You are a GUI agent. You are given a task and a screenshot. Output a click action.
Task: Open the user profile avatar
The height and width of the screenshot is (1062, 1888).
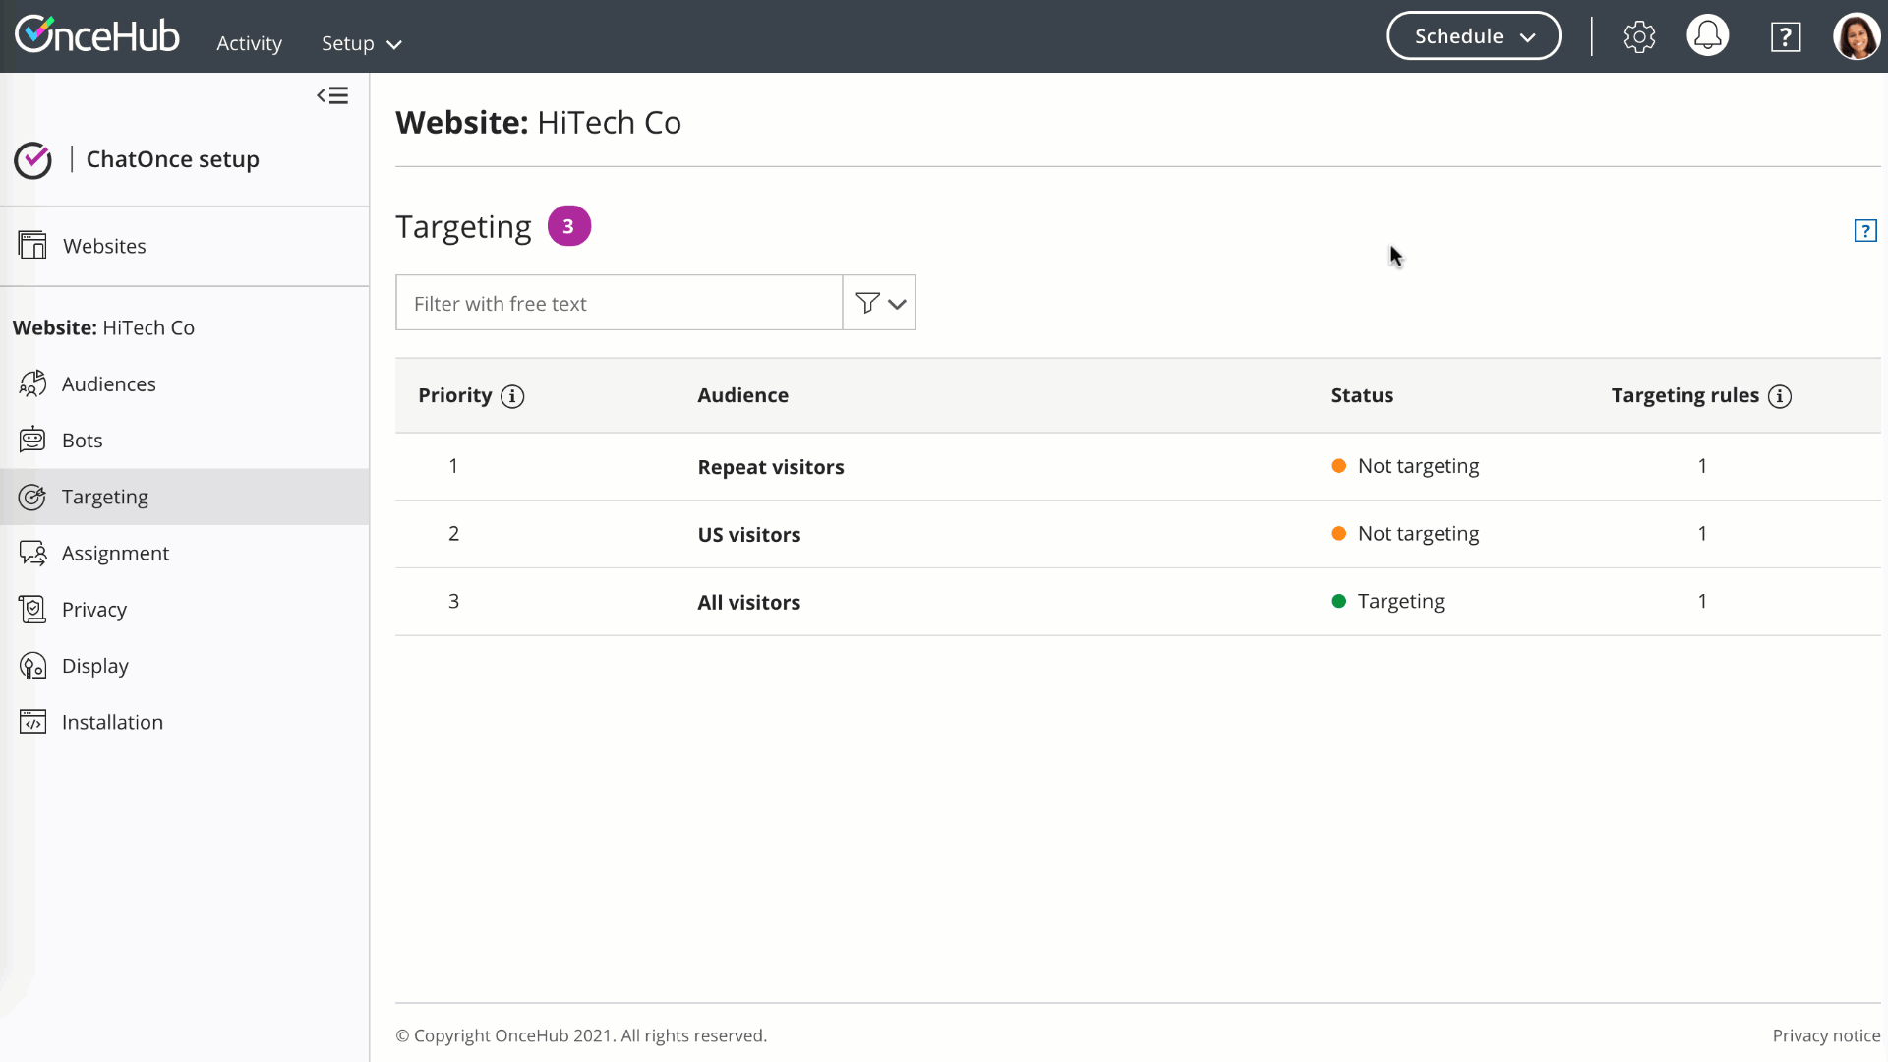1856,36
